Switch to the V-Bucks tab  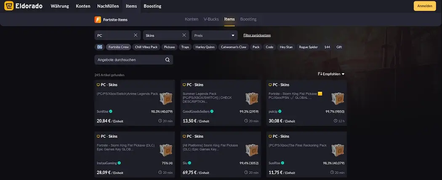click(x=211, y=19)
